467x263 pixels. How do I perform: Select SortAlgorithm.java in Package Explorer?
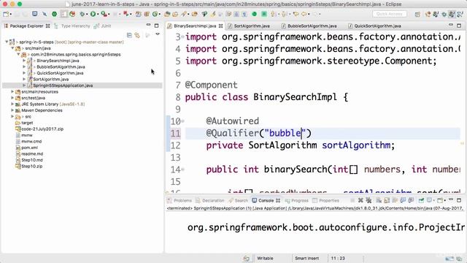tap(50, 80)
